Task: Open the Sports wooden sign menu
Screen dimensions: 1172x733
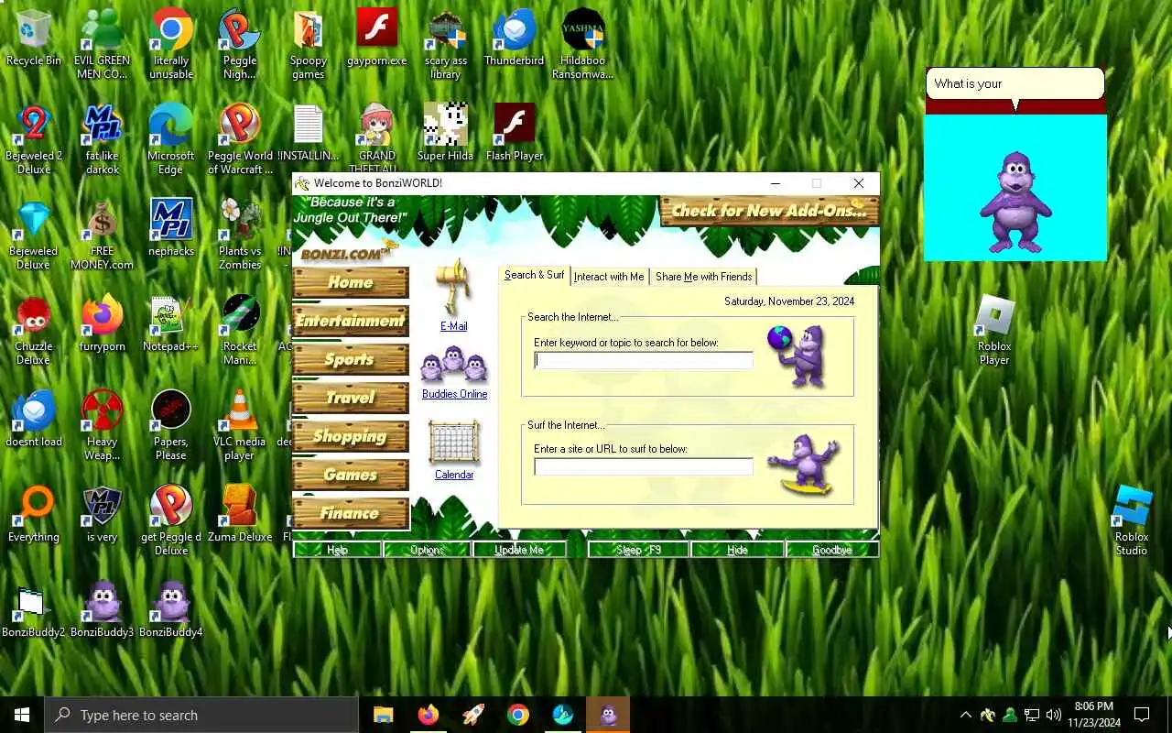Action: click(x=351, y=359)
